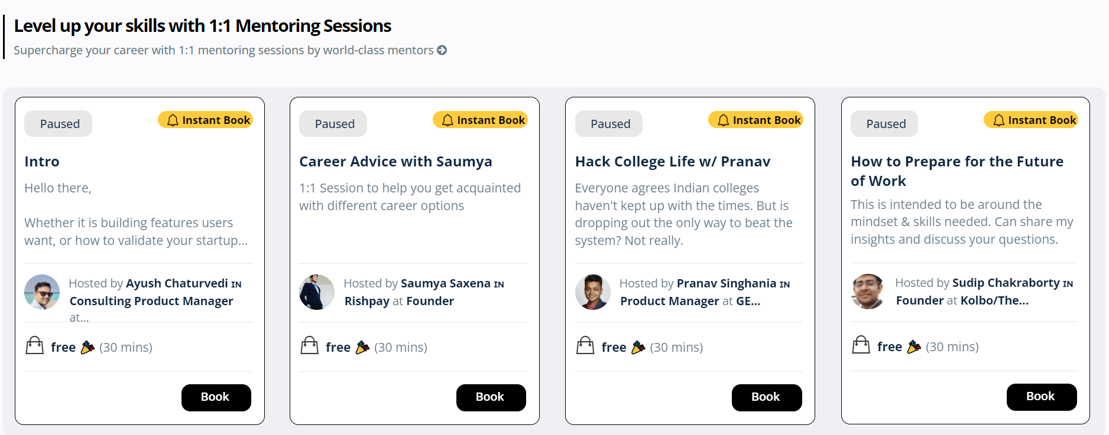Book Hack College Life w/ Pranav

pyautogui.click(x=766, y=397)
